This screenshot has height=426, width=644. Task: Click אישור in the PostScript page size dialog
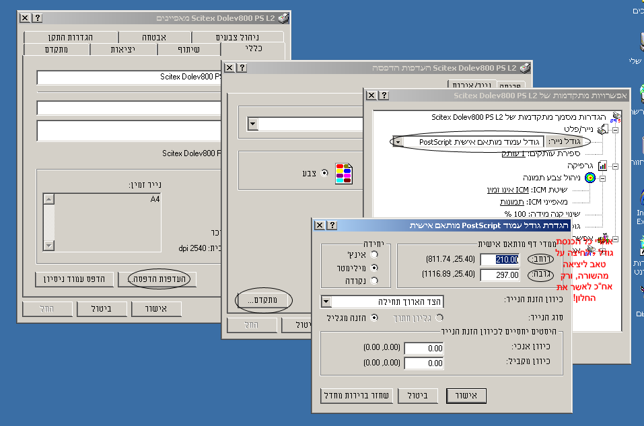click(466, 396)
